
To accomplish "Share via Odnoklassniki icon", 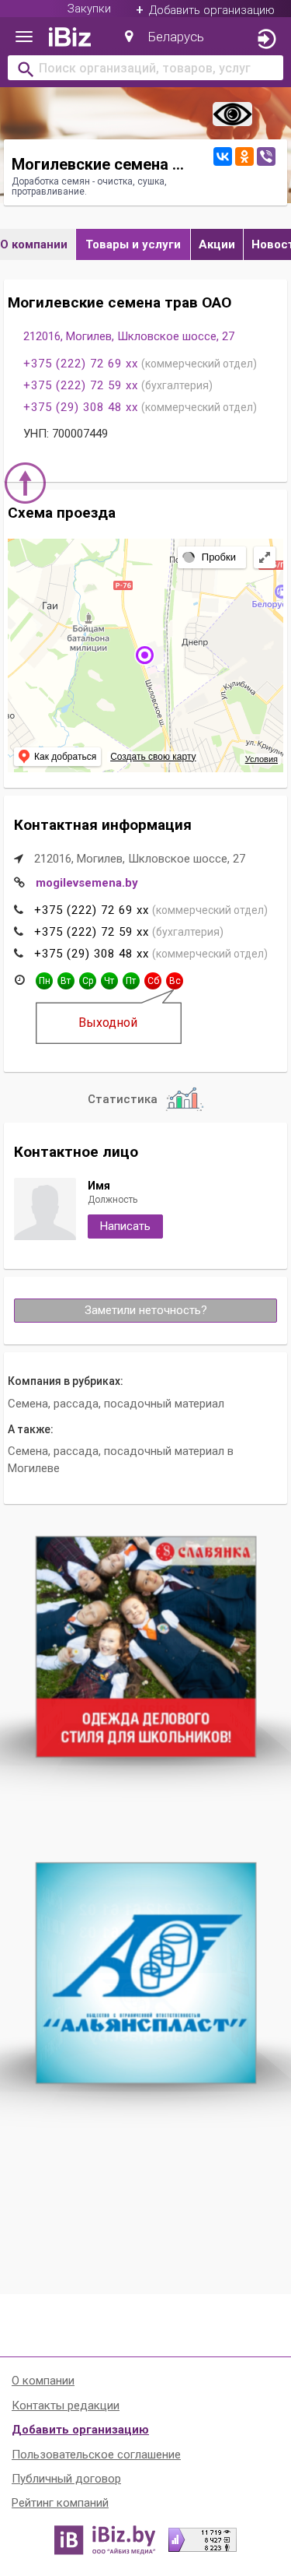I will [x=244, y=157].
